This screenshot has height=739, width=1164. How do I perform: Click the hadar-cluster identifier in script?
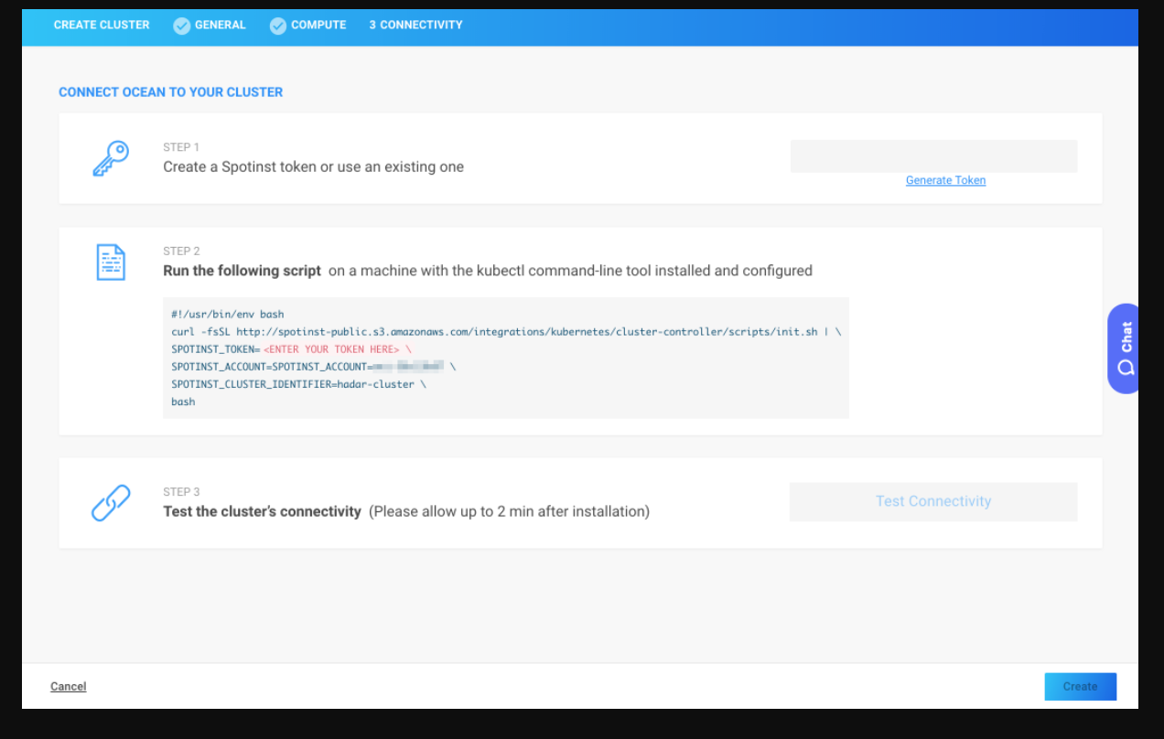[x=375, y=384]
